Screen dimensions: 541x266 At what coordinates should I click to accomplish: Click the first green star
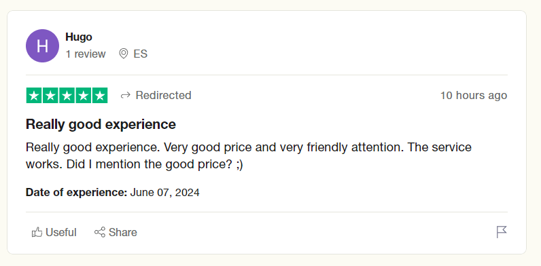34,96
